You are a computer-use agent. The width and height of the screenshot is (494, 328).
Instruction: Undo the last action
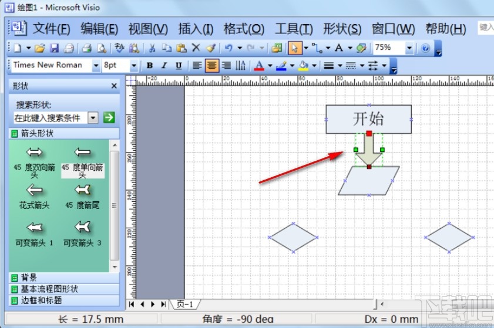228,48
